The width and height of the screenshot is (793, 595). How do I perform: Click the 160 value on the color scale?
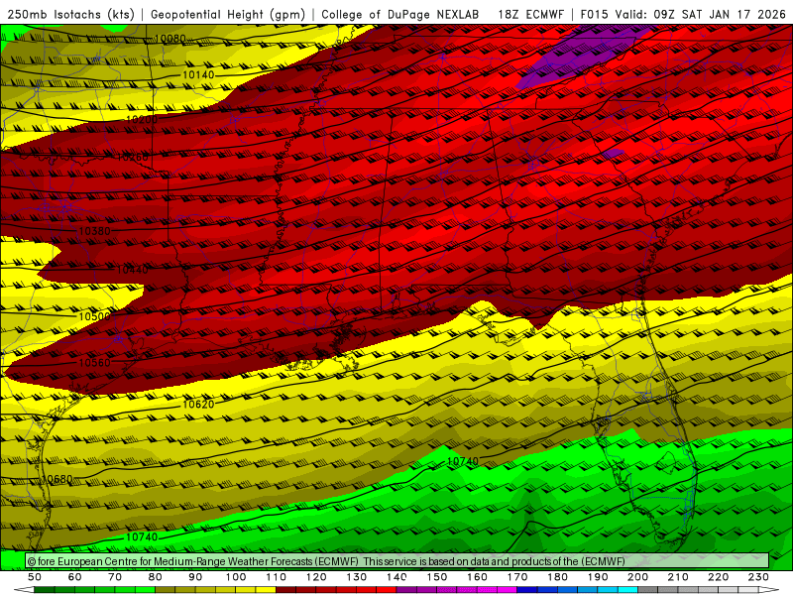[x=477, y=577]
